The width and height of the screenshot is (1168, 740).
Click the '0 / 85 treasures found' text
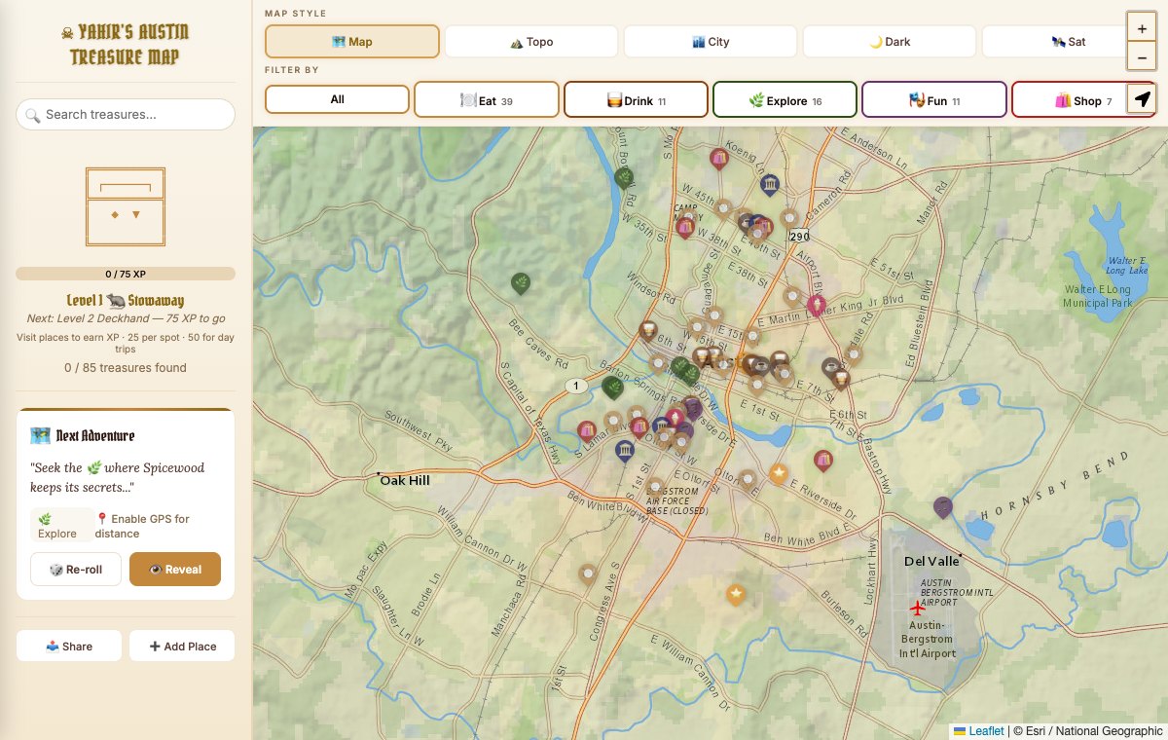(x=126, y=367)
